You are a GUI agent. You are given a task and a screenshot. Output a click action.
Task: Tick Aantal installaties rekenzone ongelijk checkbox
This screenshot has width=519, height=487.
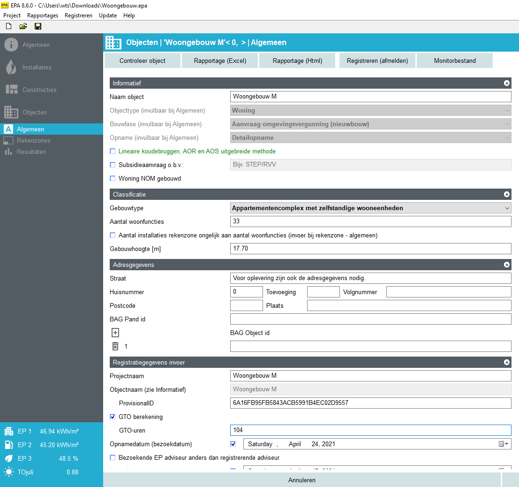[x=113, y=235]
